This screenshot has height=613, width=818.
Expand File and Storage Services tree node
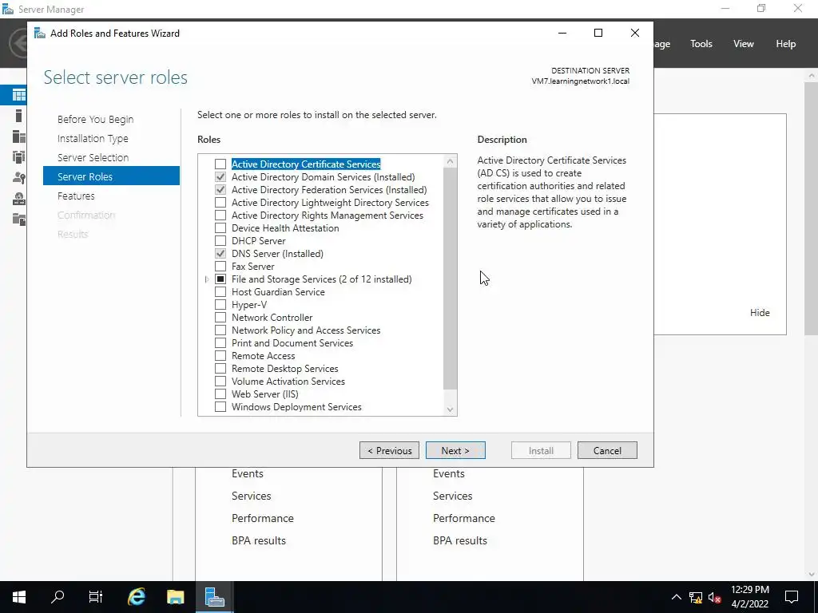207,279
